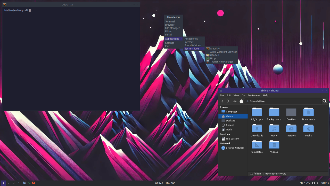Launch GParted from System Tools
This screenshot has width=330, height=186.
click(222, 55)
